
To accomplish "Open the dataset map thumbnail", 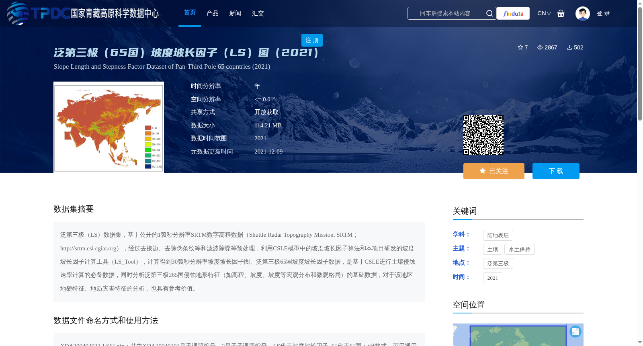I will coord(109,127).
